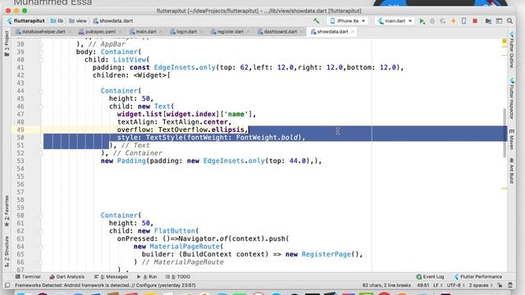Click the Frameworks Detected status message
Image resolution: width=525 pixels, height=295 pixels.
click(105, 285)
